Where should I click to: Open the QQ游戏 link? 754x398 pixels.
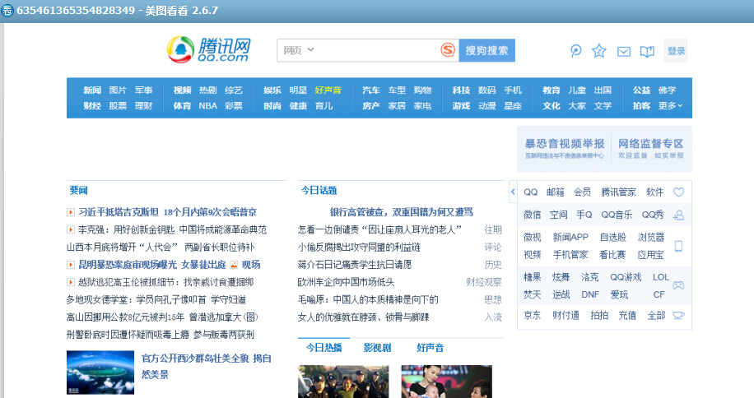click(626, 277)
